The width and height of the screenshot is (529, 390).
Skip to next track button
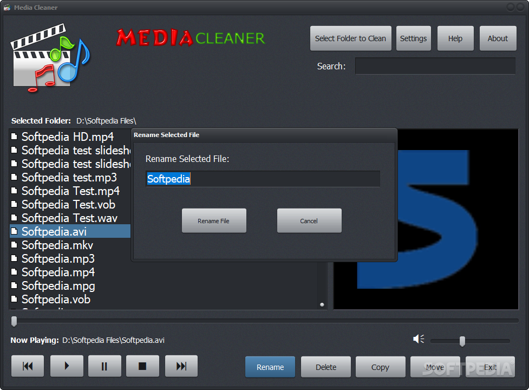pyautogui.click(x=181, y=366)
